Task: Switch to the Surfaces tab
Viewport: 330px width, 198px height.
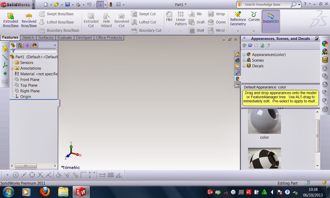Action: tap(46, 38)
